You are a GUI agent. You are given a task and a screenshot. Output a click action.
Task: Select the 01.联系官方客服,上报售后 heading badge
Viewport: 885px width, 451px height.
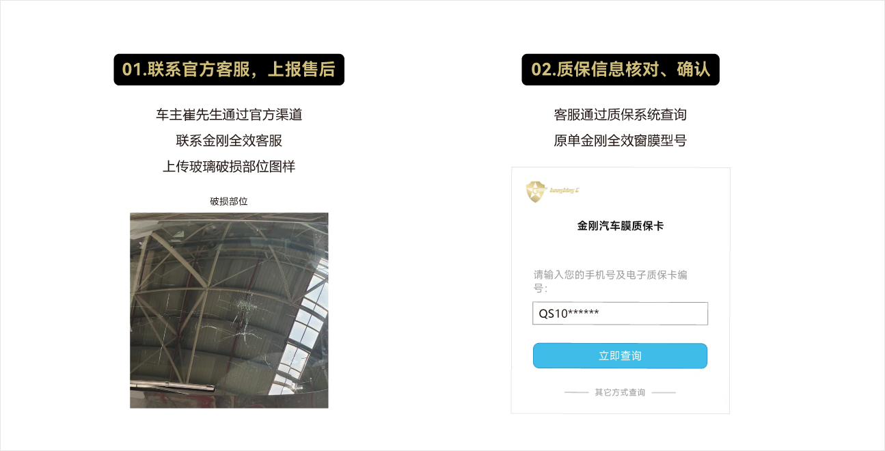pos(229,70)
